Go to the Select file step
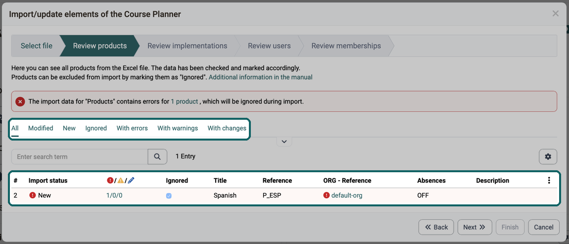This screenshot has width=569, height=244. pyautogui.click(x=36, y=46)
